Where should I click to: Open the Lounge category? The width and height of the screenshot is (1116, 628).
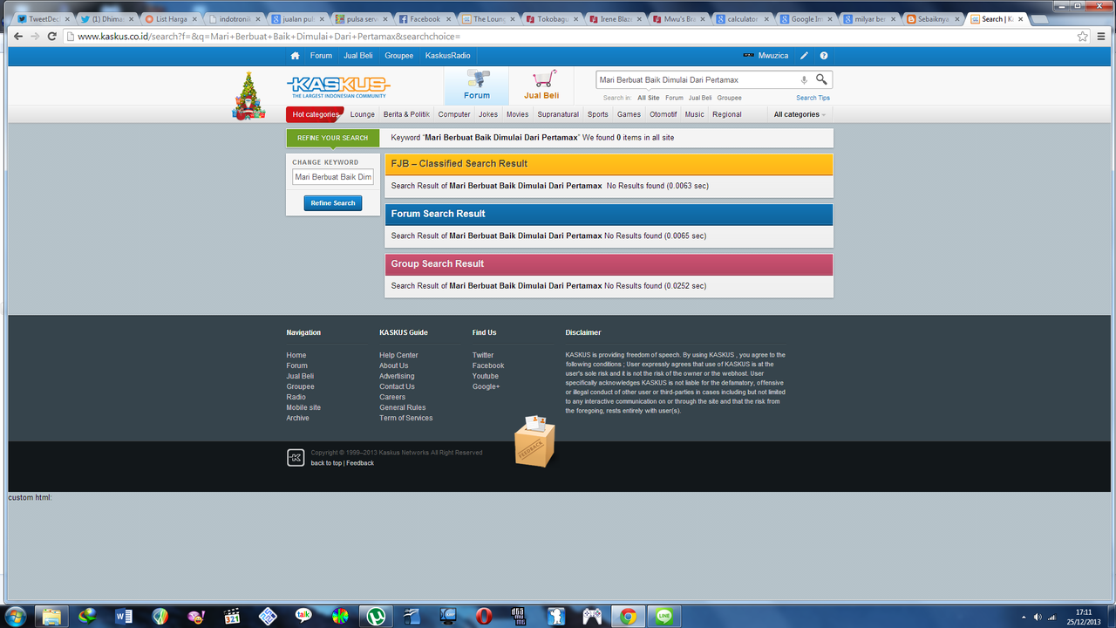(363, 114)
